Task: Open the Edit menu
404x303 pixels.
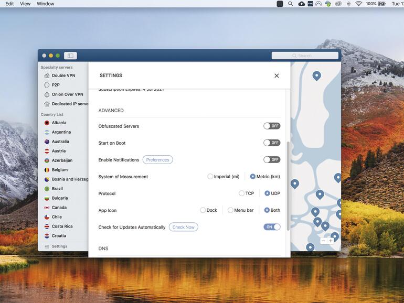Action: pos(9,4)
